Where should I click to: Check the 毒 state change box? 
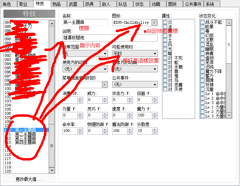(202, 31)
